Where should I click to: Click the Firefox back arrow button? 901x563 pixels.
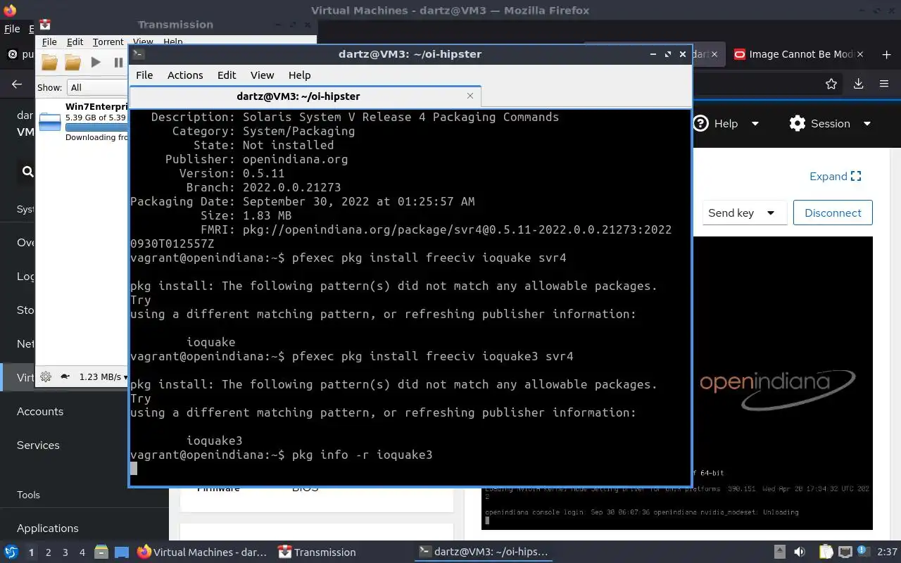(x=17, y=84)
